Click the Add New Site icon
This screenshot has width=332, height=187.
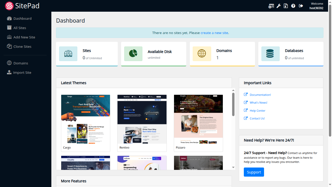coord(9,37)
